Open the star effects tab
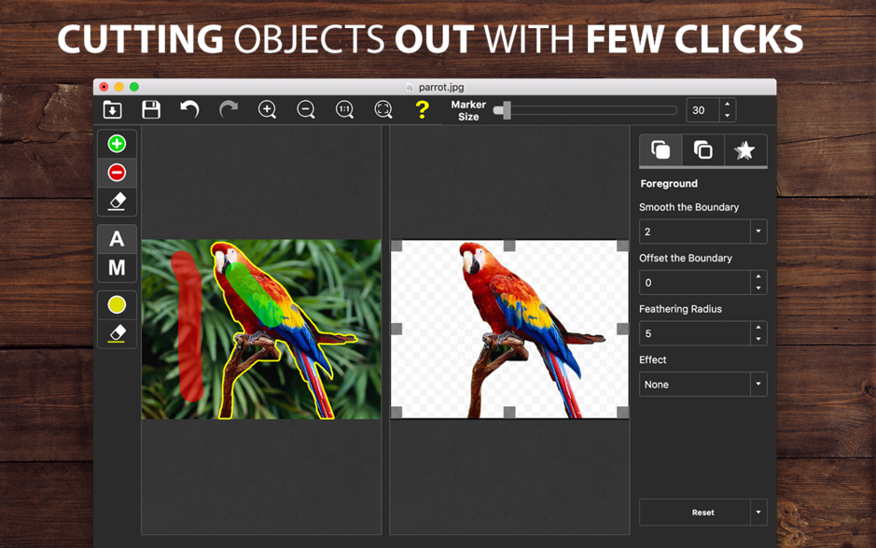Image resolution: width=876 pixels, height=548 pixels. pos(744,149)
